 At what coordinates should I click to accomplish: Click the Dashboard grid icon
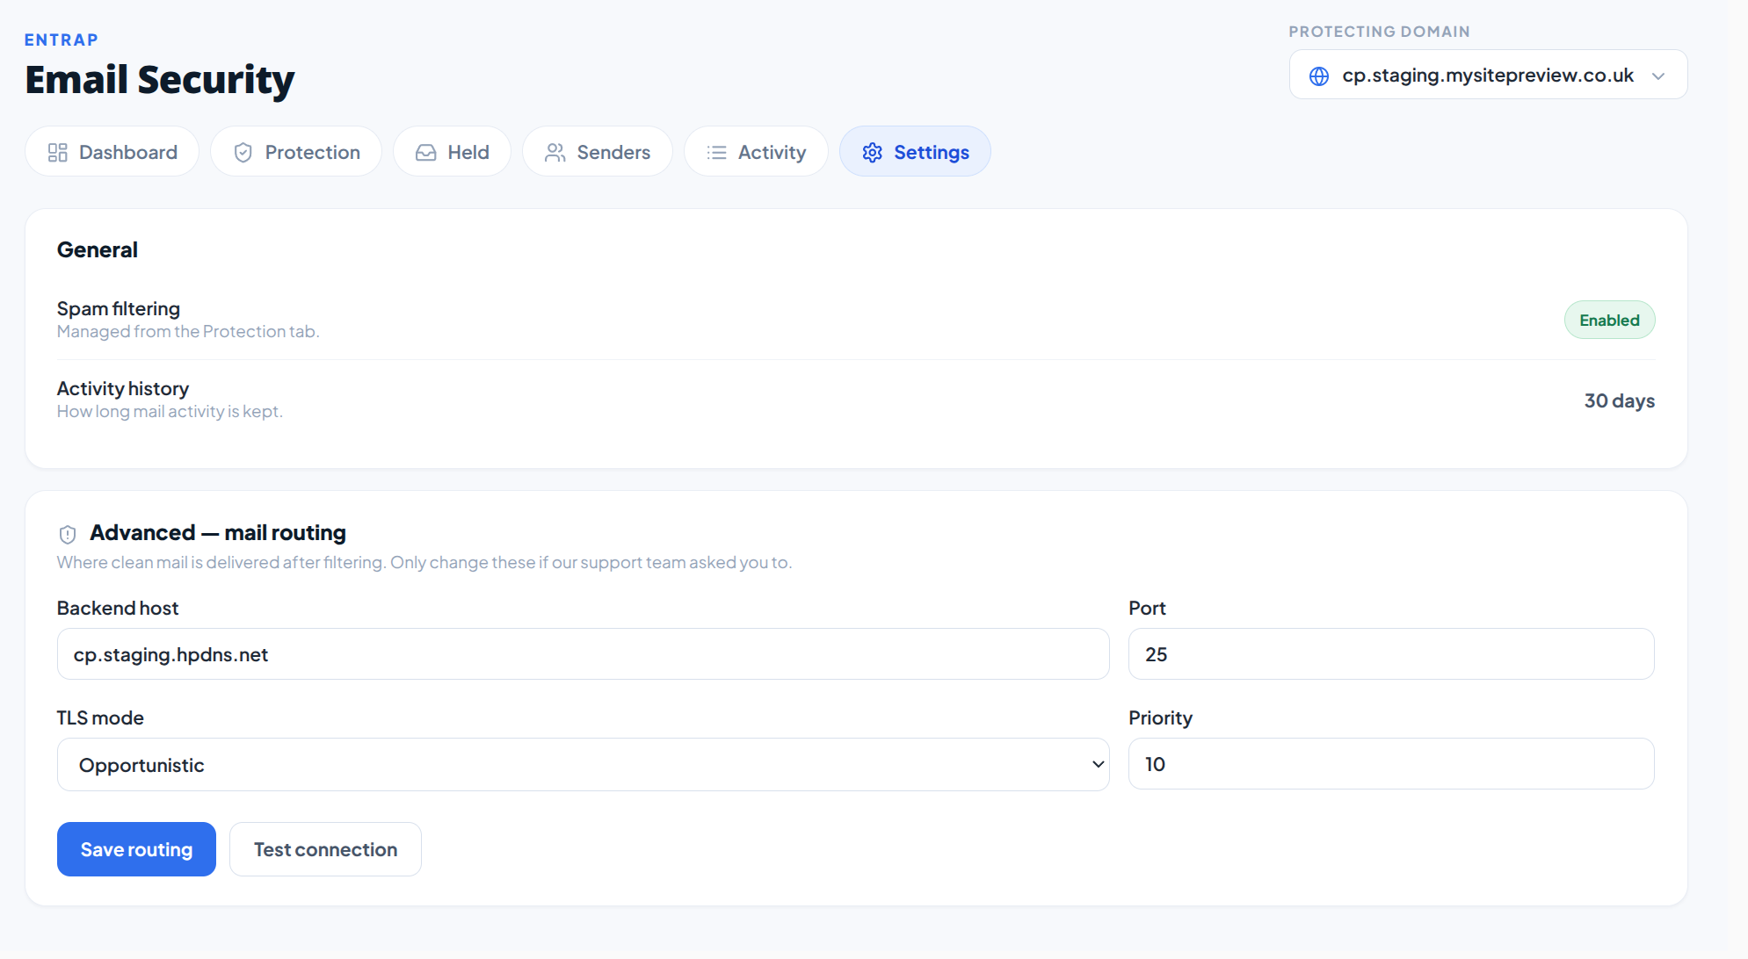[x=58, y=153]
